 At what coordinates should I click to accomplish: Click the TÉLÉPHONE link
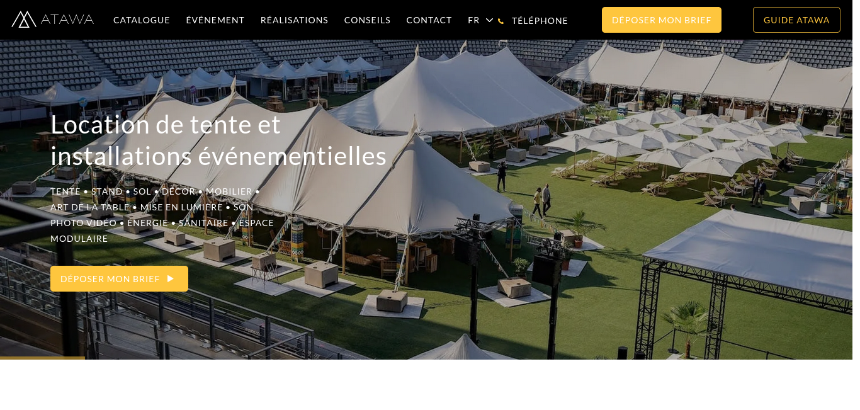540,21
